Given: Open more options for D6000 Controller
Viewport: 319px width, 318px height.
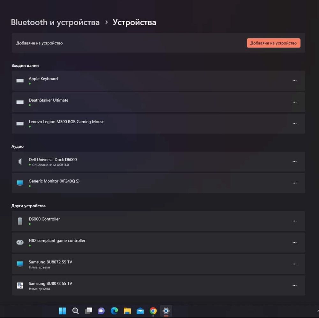Looking at the screenshot, I should pos(294,221).
